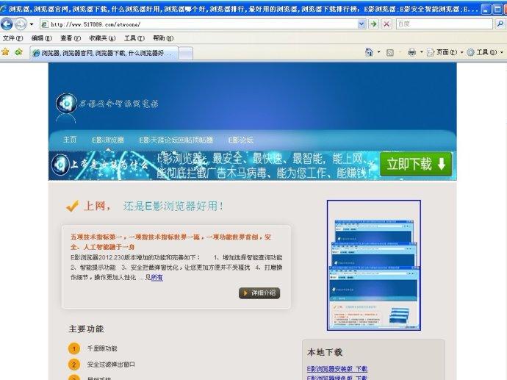The image size is (507, 380).
Task: Open the 工具(O) command bar menu
Action: pyautogui.click(x=485, y=52)
